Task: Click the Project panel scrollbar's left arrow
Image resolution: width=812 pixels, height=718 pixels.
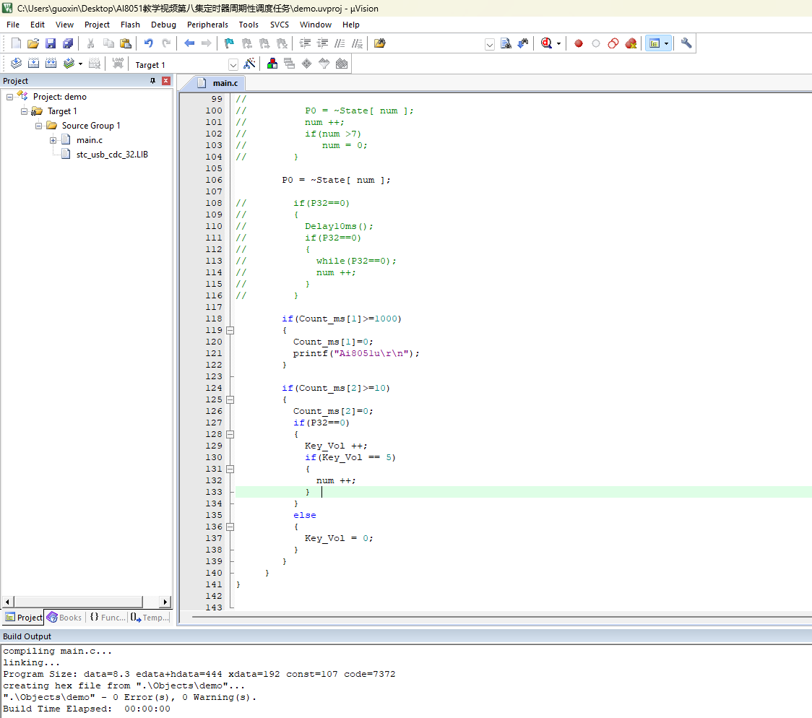Action: point(7,602)
